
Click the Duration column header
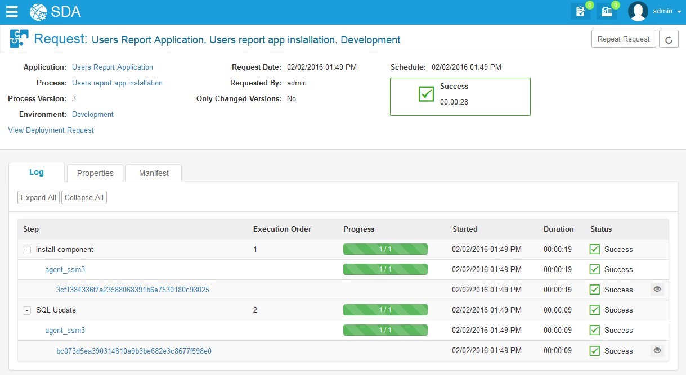tap(559, 229)
